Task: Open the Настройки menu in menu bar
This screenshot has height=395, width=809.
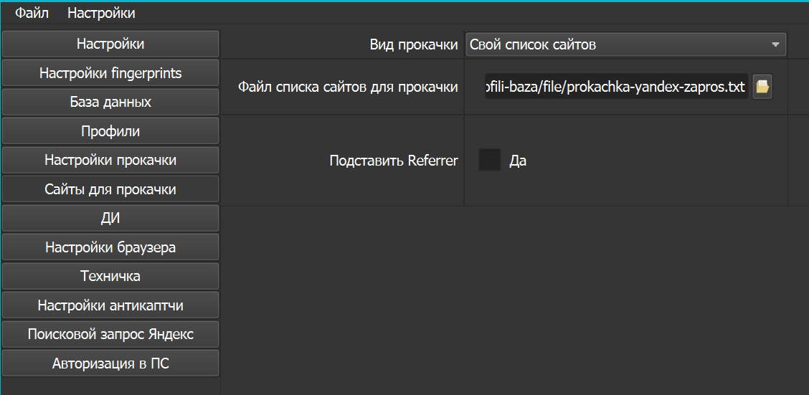Action: 101,13
